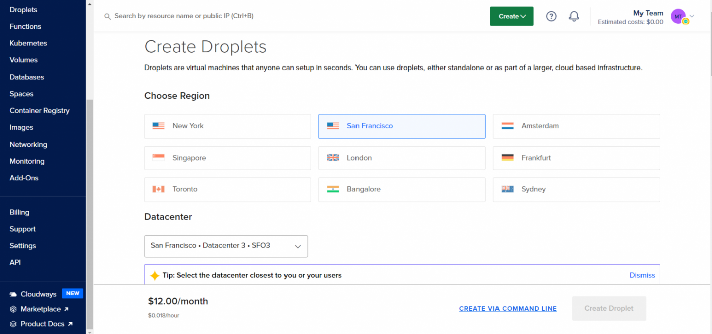
Task: Click the Indian flag beside Bangalore
Action: [x=333, y=189]
